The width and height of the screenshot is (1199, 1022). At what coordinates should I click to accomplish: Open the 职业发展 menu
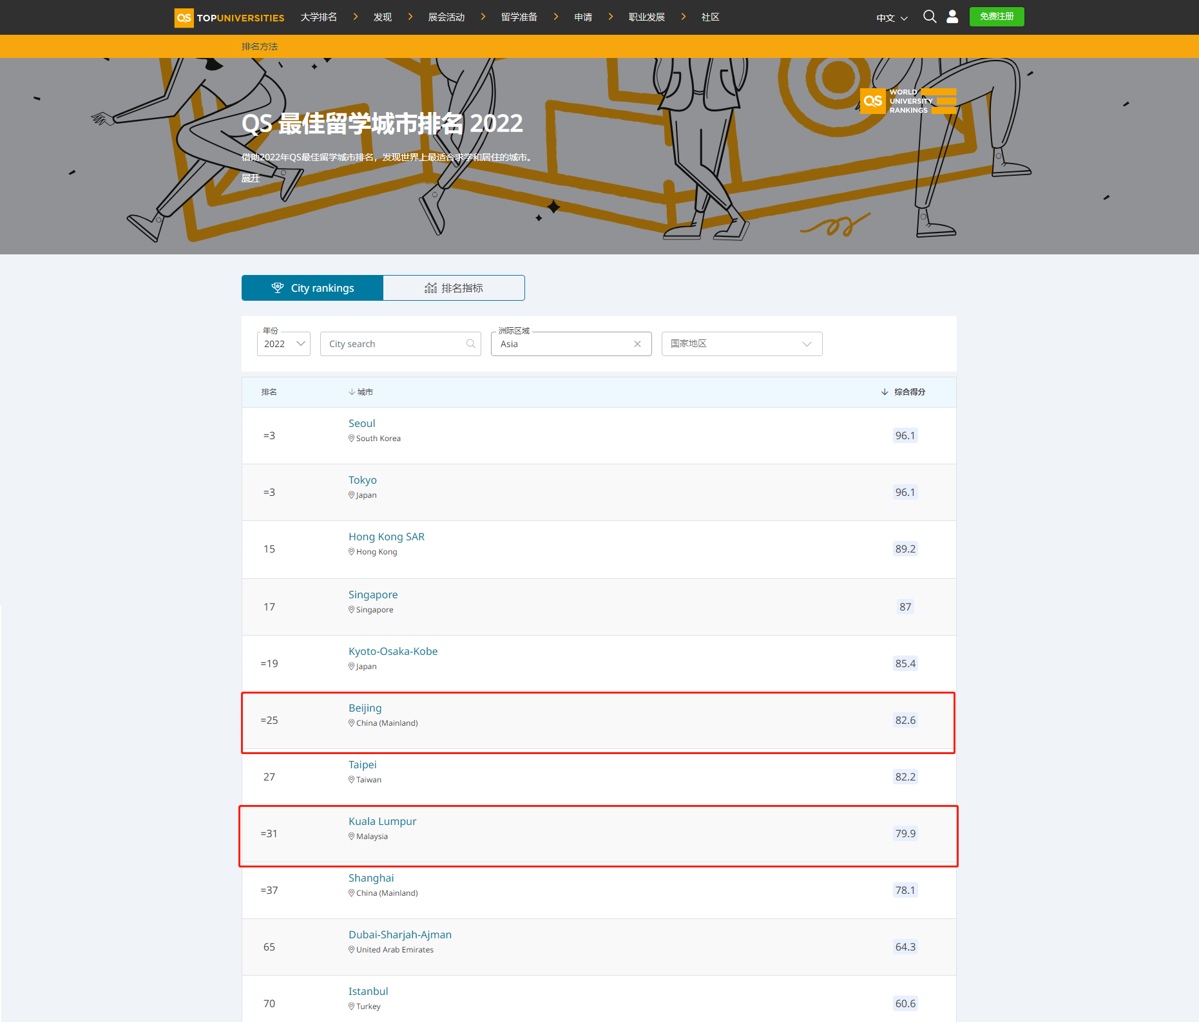point(647,17)
